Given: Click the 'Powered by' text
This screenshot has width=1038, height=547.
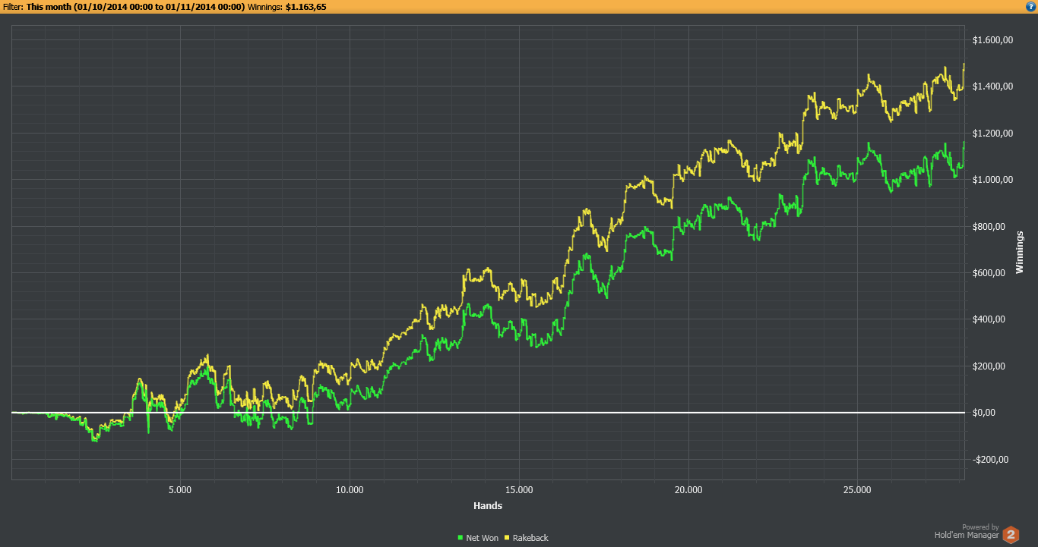Looking at the screenshot, I should click(980, 527).
